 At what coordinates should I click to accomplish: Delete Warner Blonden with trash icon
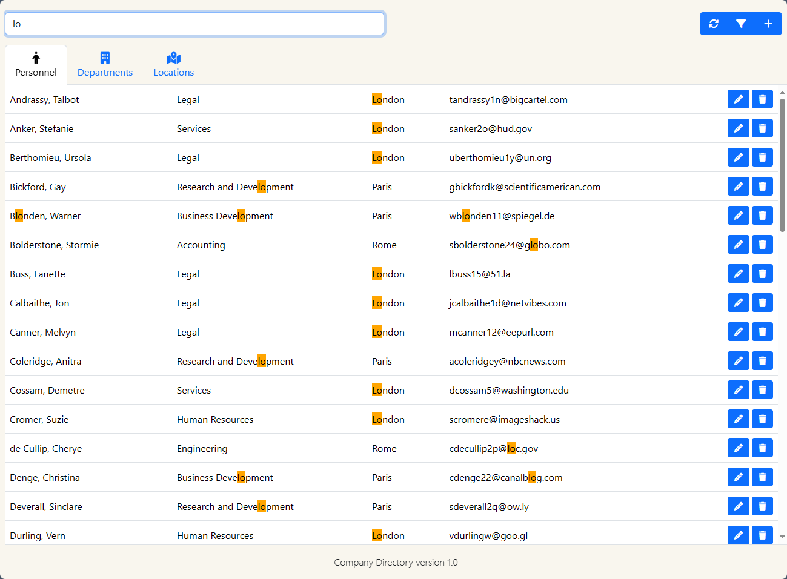[x=762, y=216]
